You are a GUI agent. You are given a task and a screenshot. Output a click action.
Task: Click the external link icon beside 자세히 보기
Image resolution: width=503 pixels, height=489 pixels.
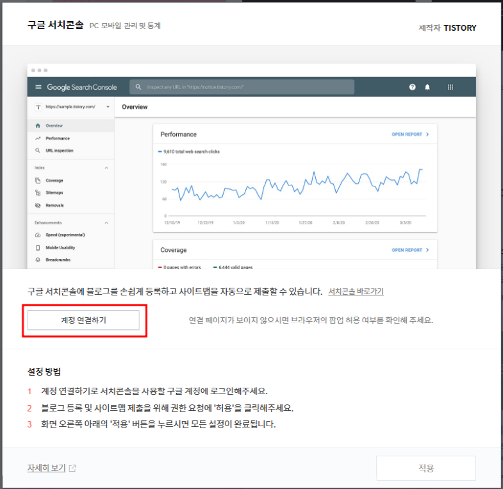pos(72,468)
